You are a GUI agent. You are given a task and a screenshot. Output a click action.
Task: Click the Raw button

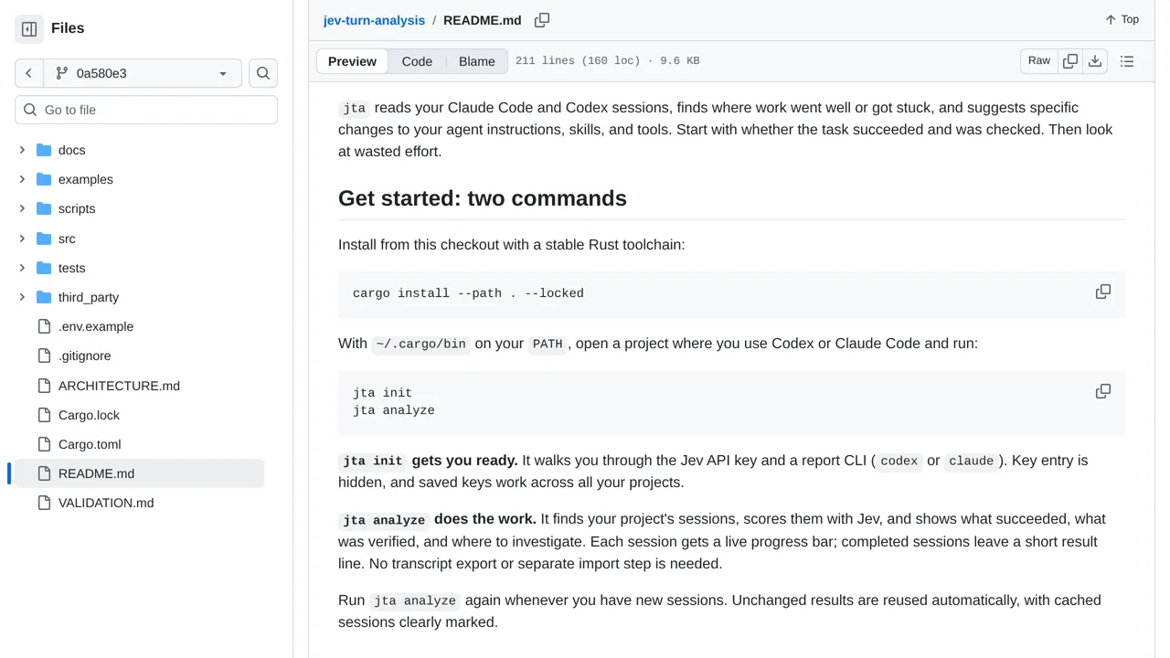[x=1039, y=61]
